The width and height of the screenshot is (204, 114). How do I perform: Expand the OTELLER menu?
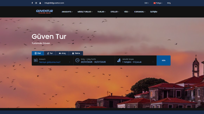[115, 12]
